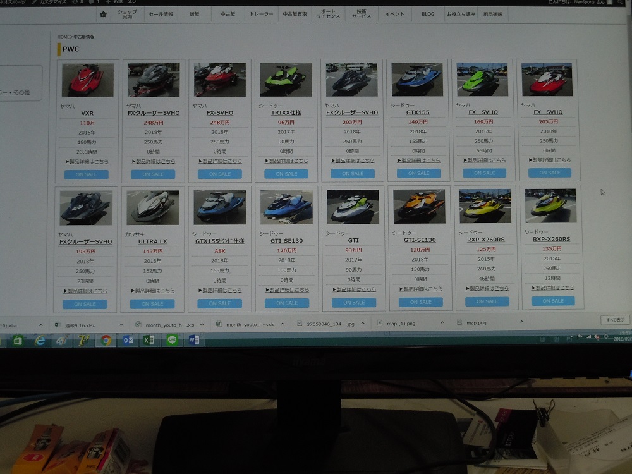Screen dimensions: 632x474
Task: Open the ボートライセンス menu item
Action: (x=328, y=14)
